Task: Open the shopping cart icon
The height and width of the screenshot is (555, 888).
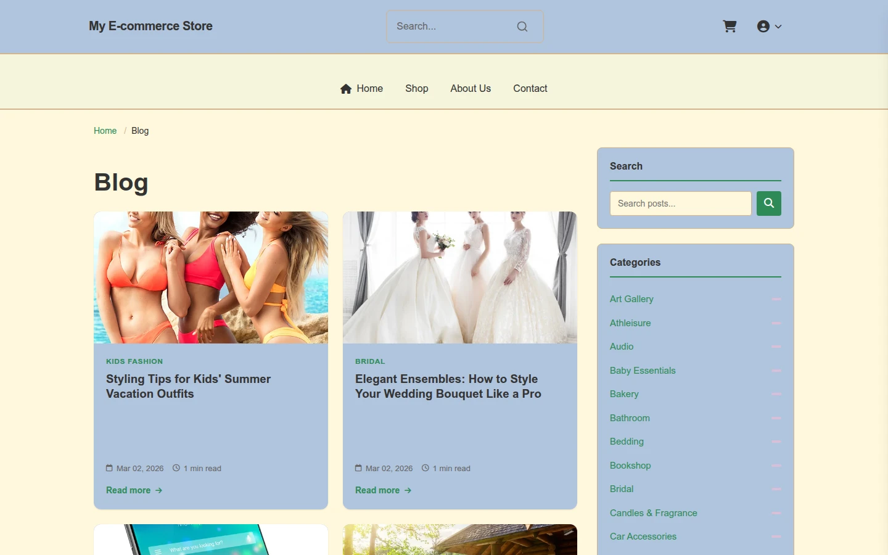Action: (x=730, y=27)
